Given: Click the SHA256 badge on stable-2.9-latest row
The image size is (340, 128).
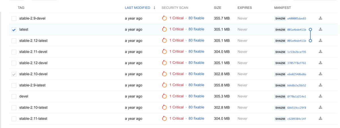Looking at the screenshot, I should pyautogui.click(x=280, y=85).
